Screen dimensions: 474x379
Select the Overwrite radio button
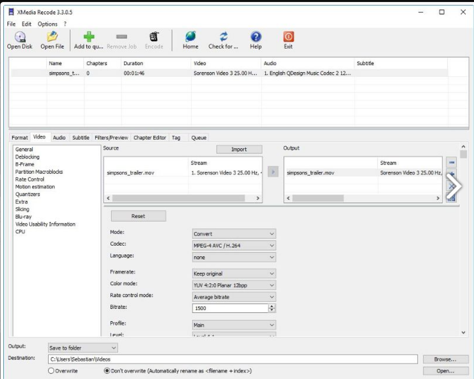(51, 371)
